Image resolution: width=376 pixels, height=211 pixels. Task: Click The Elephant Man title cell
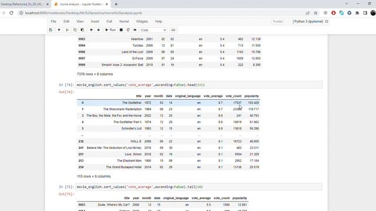129,161
